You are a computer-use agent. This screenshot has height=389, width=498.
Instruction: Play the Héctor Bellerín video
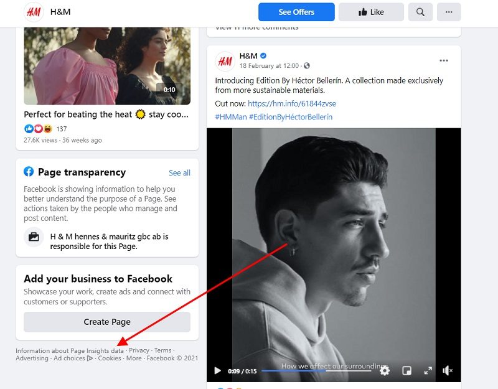[x=217, y=370]
